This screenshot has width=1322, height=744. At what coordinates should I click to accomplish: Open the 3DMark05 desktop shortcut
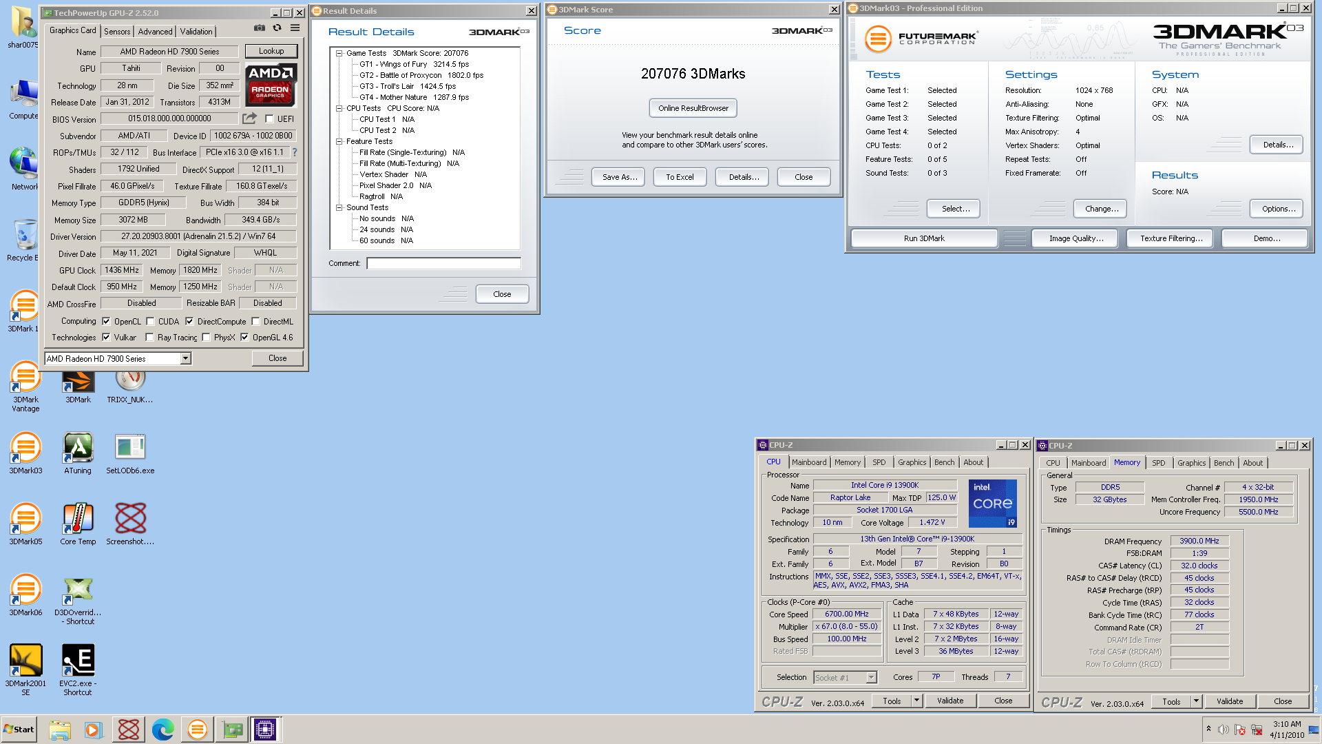tap(25, 525)
